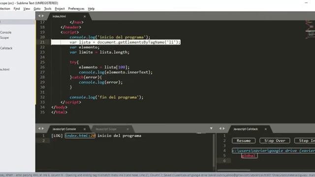This screenshot has width=315, height=177.
Task: Click the number 100 in lista[100]
Action: tap(122, 67)
